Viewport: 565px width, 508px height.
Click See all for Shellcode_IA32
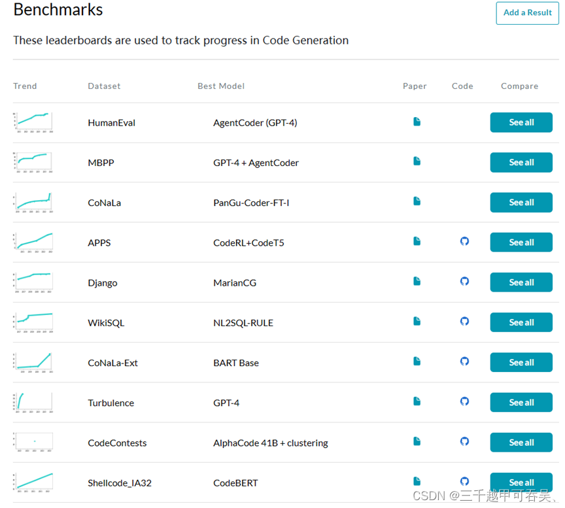521,483
